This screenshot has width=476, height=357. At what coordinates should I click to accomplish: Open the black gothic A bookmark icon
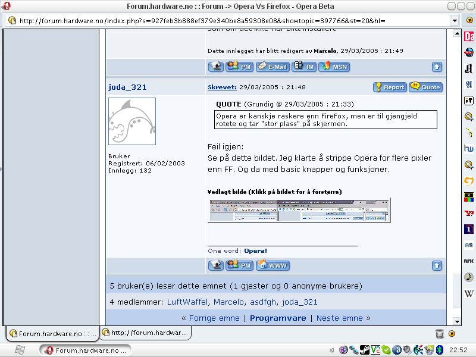coord(469,68)
